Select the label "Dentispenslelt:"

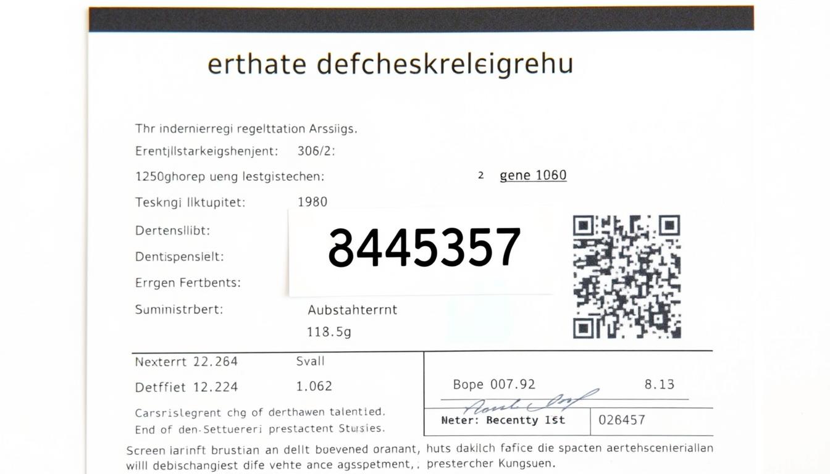(x=180, y=257)
